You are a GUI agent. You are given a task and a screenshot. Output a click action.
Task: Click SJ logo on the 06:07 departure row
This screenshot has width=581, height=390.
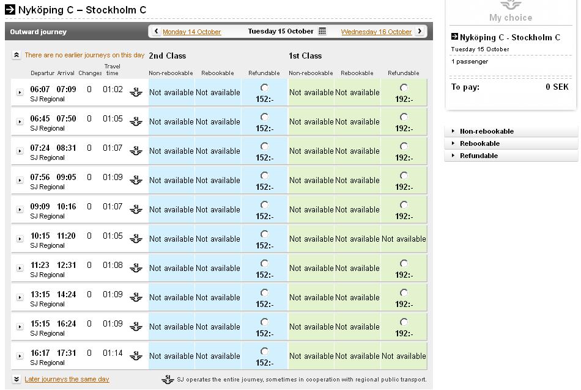pyautogui.click(x=136, y=92)
